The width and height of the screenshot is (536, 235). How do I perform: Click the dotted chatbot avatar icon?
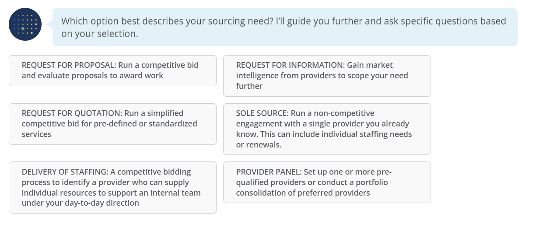(x=25, y=25)
